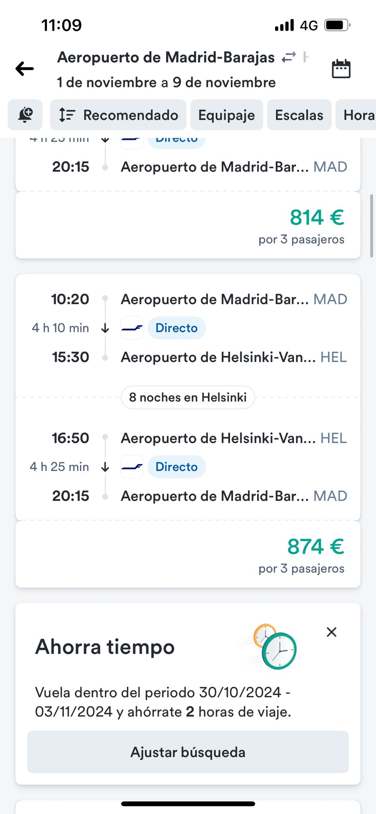Tap the price alert bell icon

[x=25, y=115]
